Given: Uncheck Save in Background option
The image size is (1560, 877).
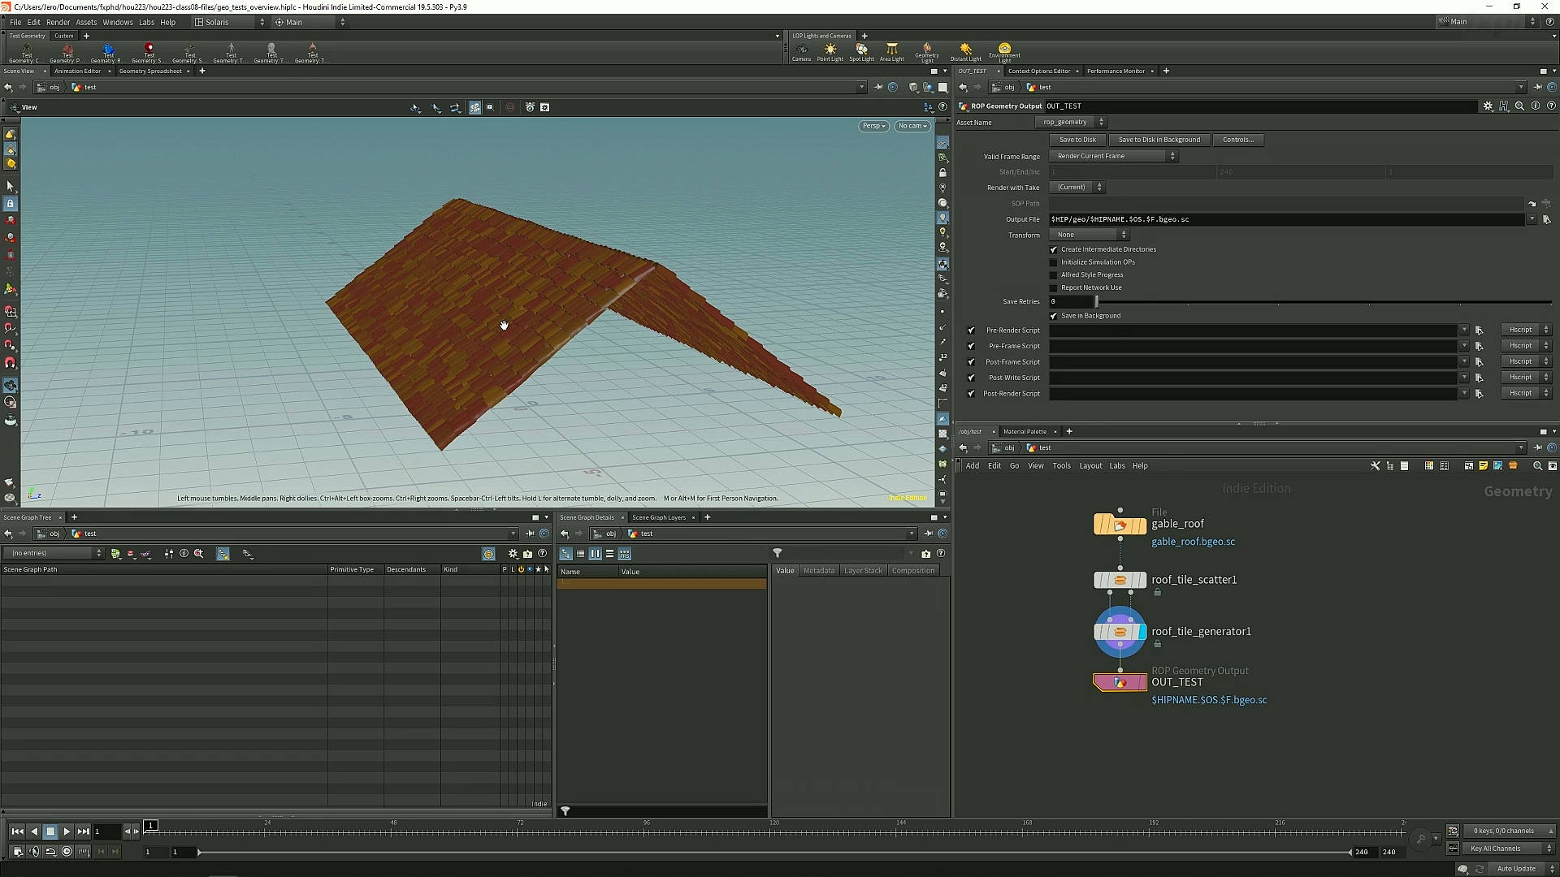Looking at the screenshot, I should pos(1054,316).
